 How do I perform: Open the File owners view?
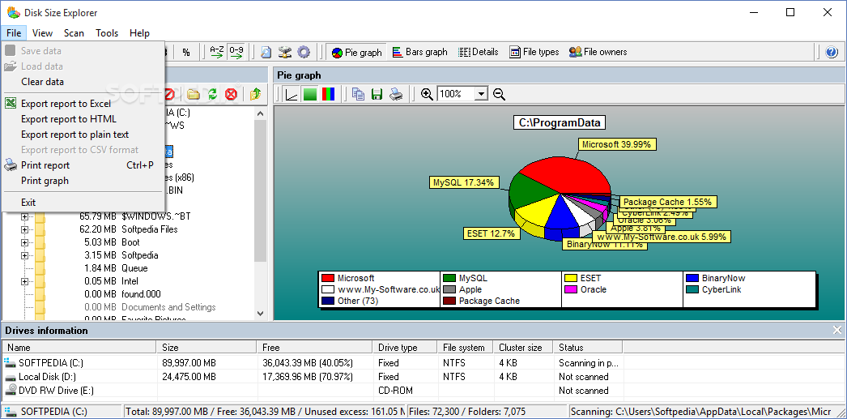598,53
